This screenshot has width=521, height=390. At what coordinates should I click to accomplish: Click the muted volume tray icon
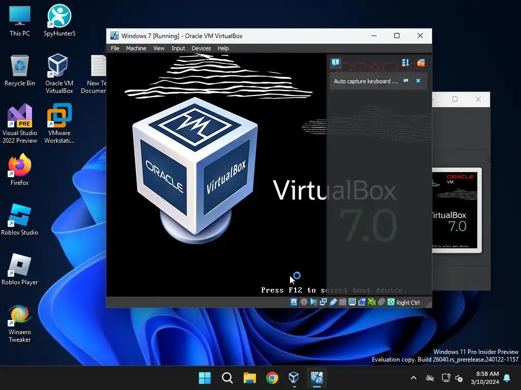459,378
